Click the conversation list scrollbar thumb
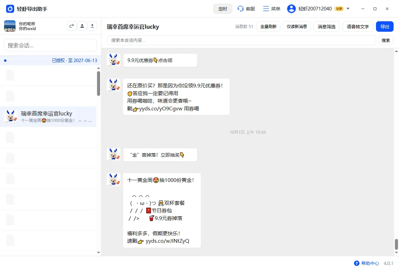The image size is (399, 270). pos(98,83)
